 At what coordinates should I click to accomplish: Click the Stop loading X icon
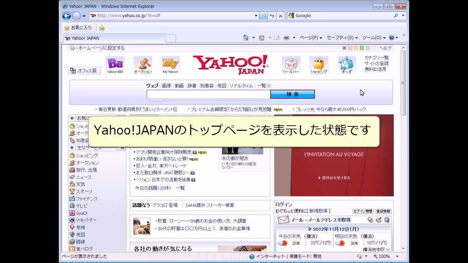280,16
